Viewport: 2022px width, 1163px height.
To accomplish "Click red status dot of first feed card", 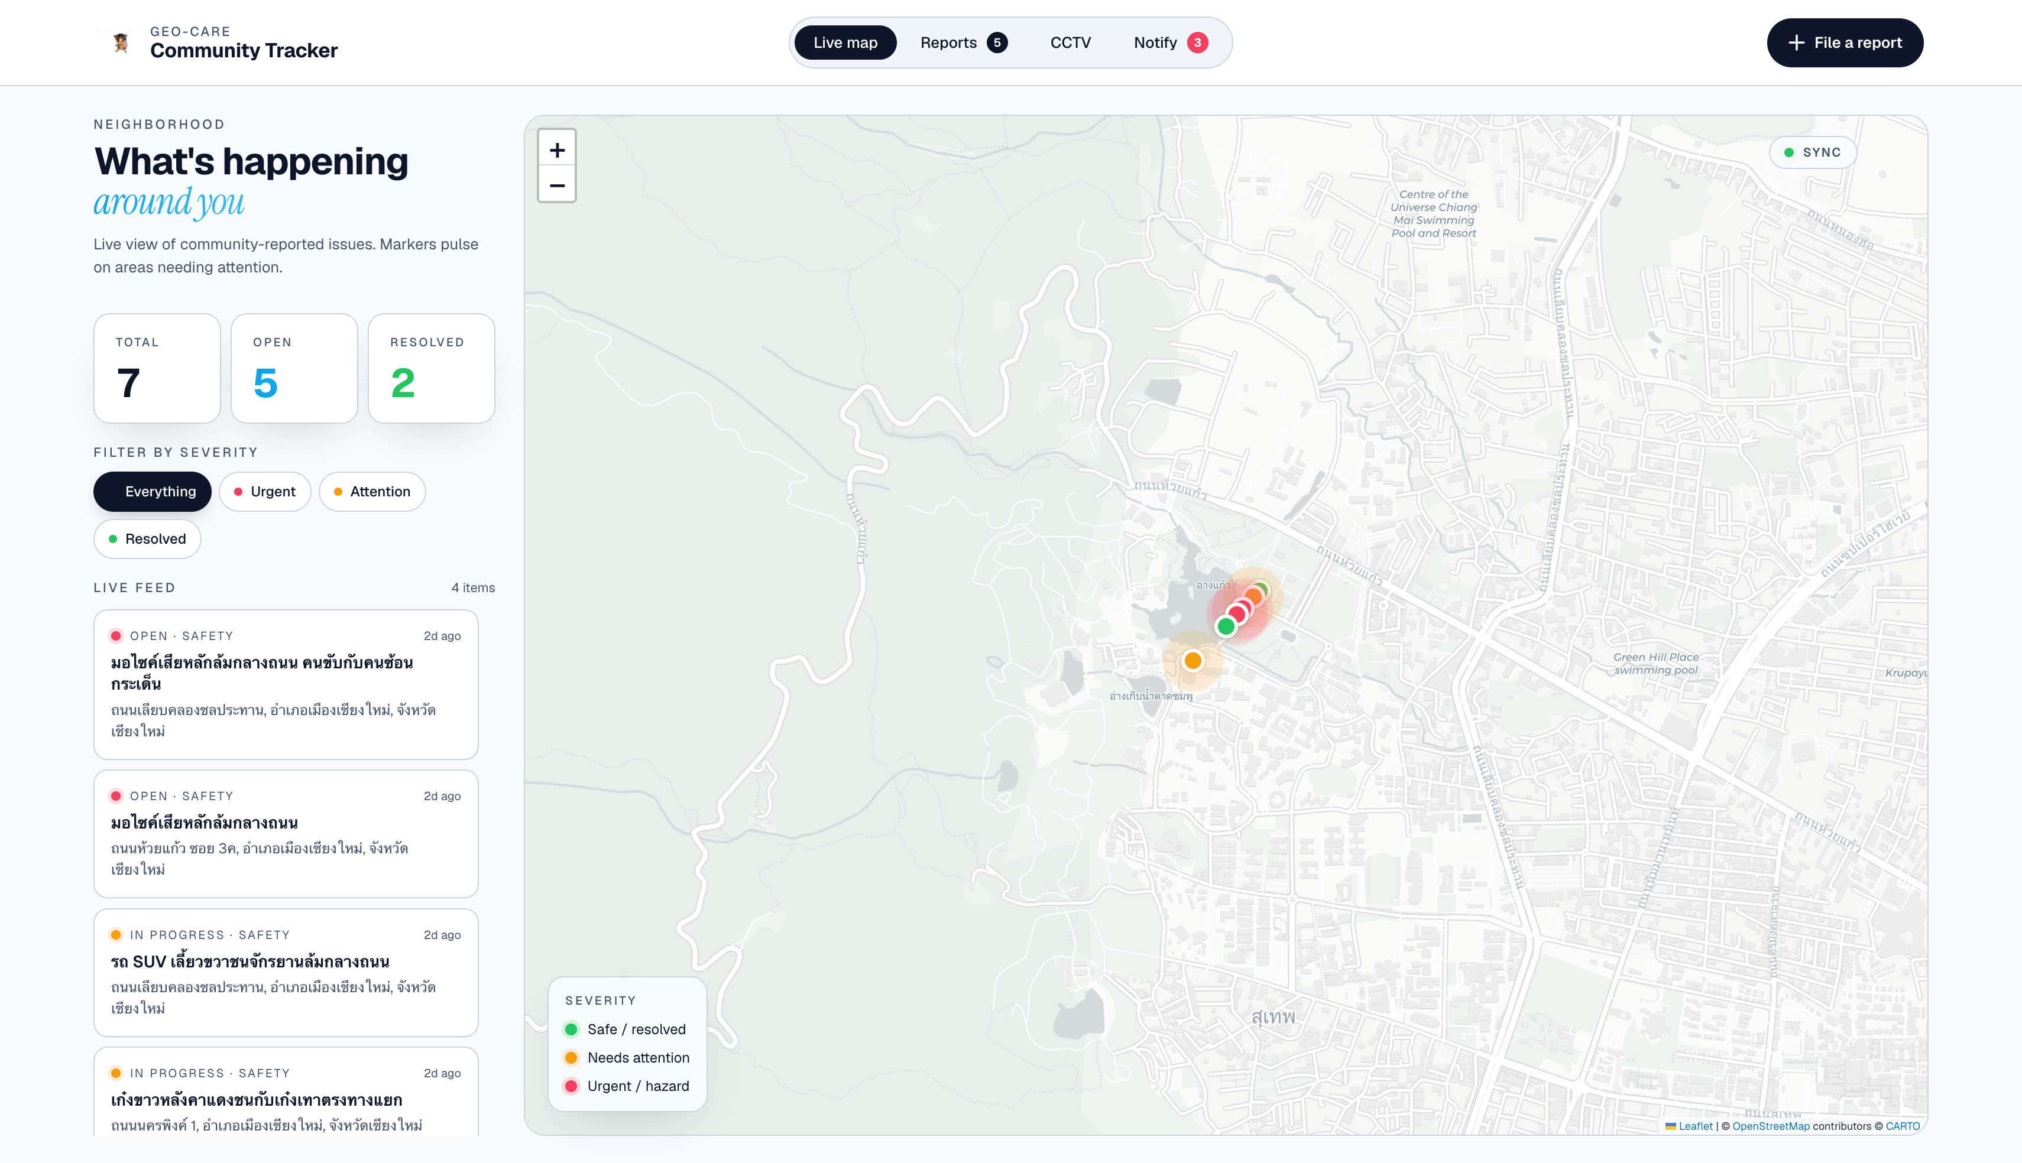I will (x=116, y=636).
